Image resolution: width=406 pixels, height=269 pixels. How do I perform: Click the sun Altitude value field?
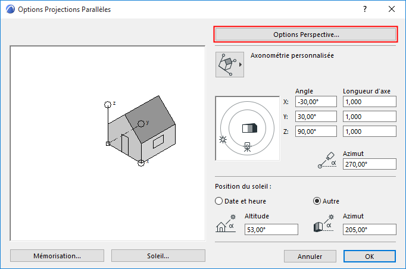coord(270,230)
